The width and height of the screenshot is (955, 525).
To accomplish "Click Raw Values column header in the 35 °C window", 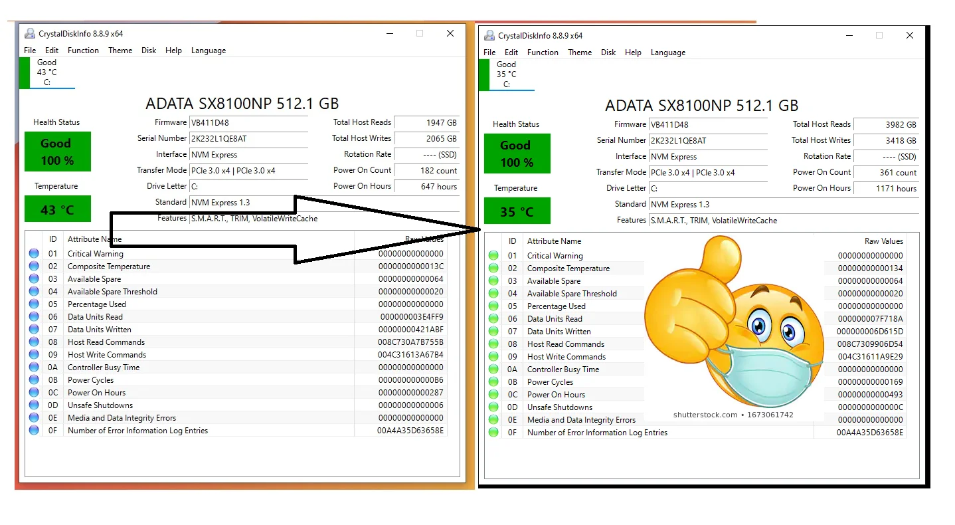I will coord(883,241).
